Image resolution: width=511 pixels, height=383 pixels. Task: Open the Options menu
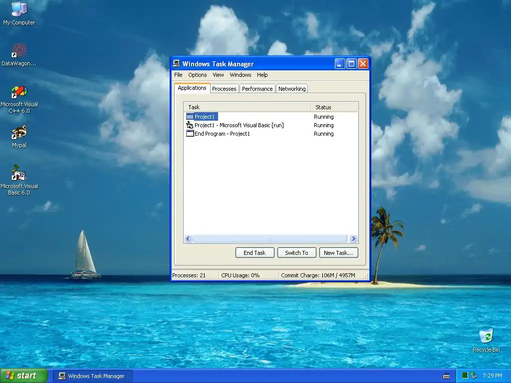(198, 75)
